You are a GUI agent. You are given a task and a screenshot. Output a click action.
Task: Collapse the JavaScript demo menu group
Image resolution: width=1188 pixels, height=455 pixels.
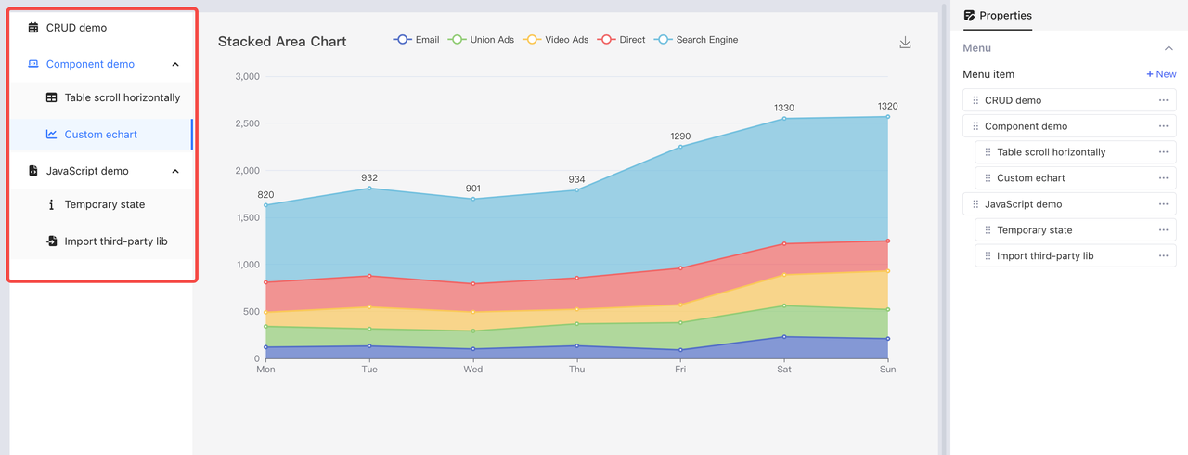(x=175, y=172)
